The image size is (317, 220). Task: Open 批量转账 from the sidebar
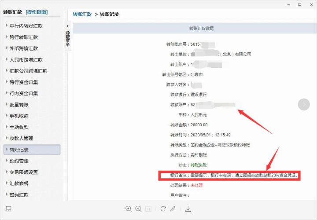(19, 105)
